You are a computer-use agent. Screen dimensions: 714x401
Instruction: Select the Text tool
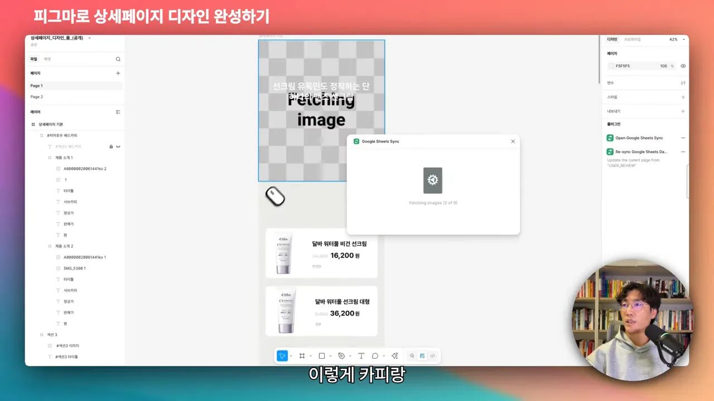pos(361,356)
